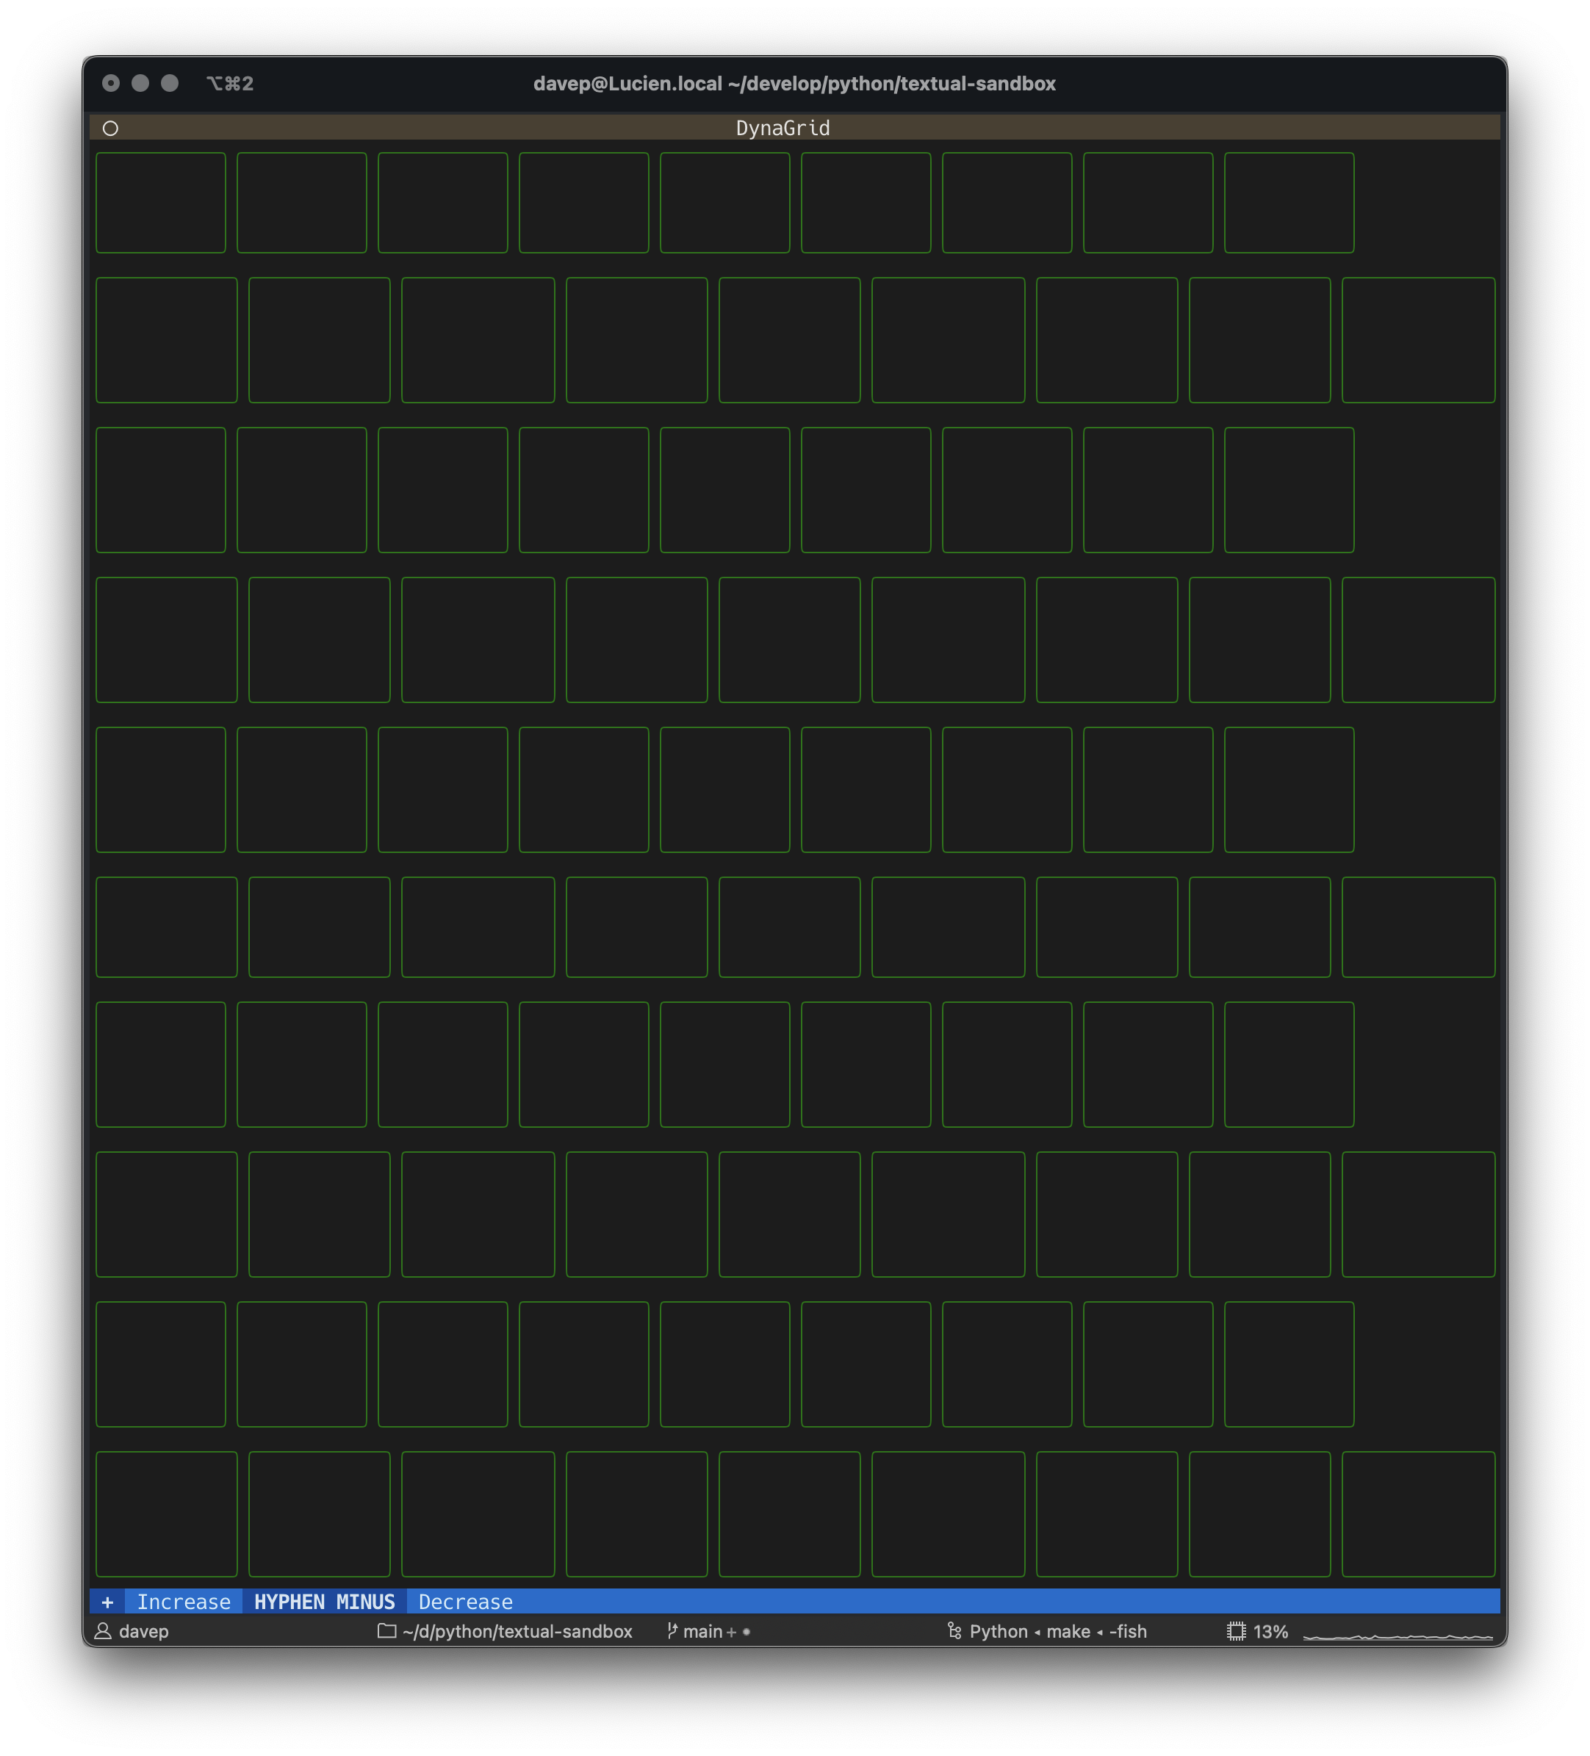
Task: Click the zoom window button
Action: (x=170, y=83)
